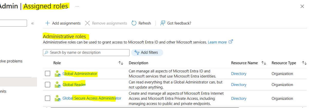This screenshot has width=309, height=108.
Task: Open the Global Administrator role link
Action: [x=80, y=74]
